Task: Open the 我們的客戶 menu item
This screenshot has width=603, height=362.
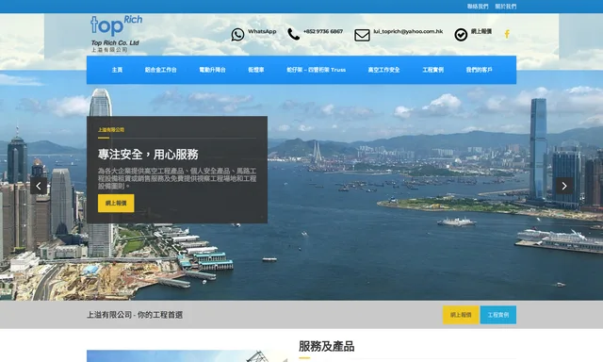Action: click(x=479, y=70)
